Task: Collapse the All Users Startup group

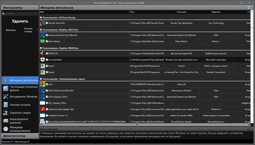Action: click(41, 18)
